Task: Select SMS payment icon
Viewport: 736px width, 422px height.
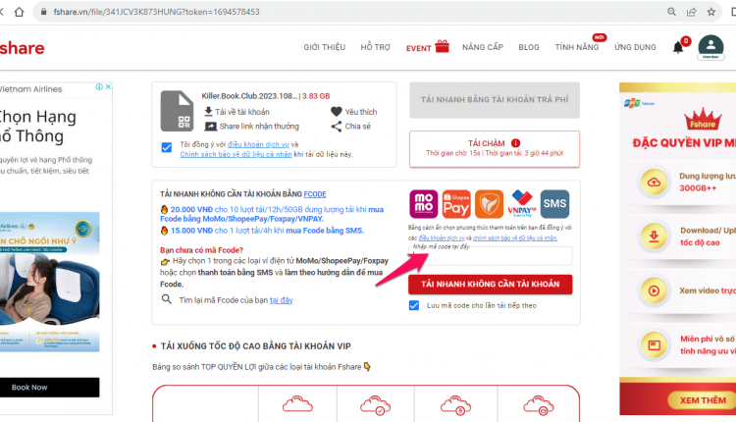Action: (554, 204)
